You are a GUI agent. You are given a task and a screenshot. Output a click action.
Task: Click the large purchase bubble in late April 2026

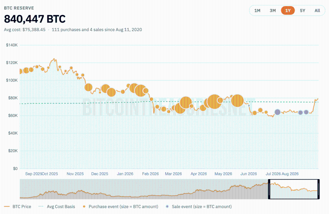(214, 102)
